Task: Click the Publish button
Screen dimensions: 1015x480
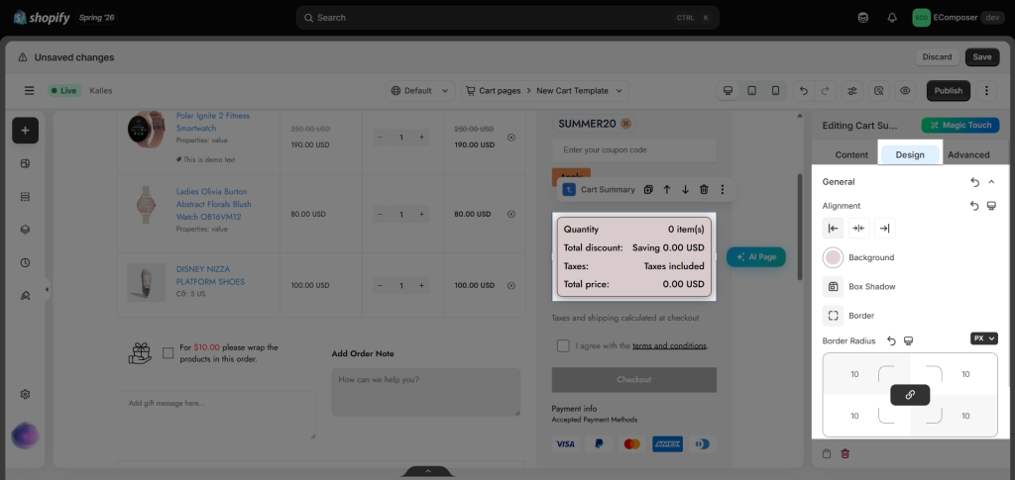Action: click(949, 91)
